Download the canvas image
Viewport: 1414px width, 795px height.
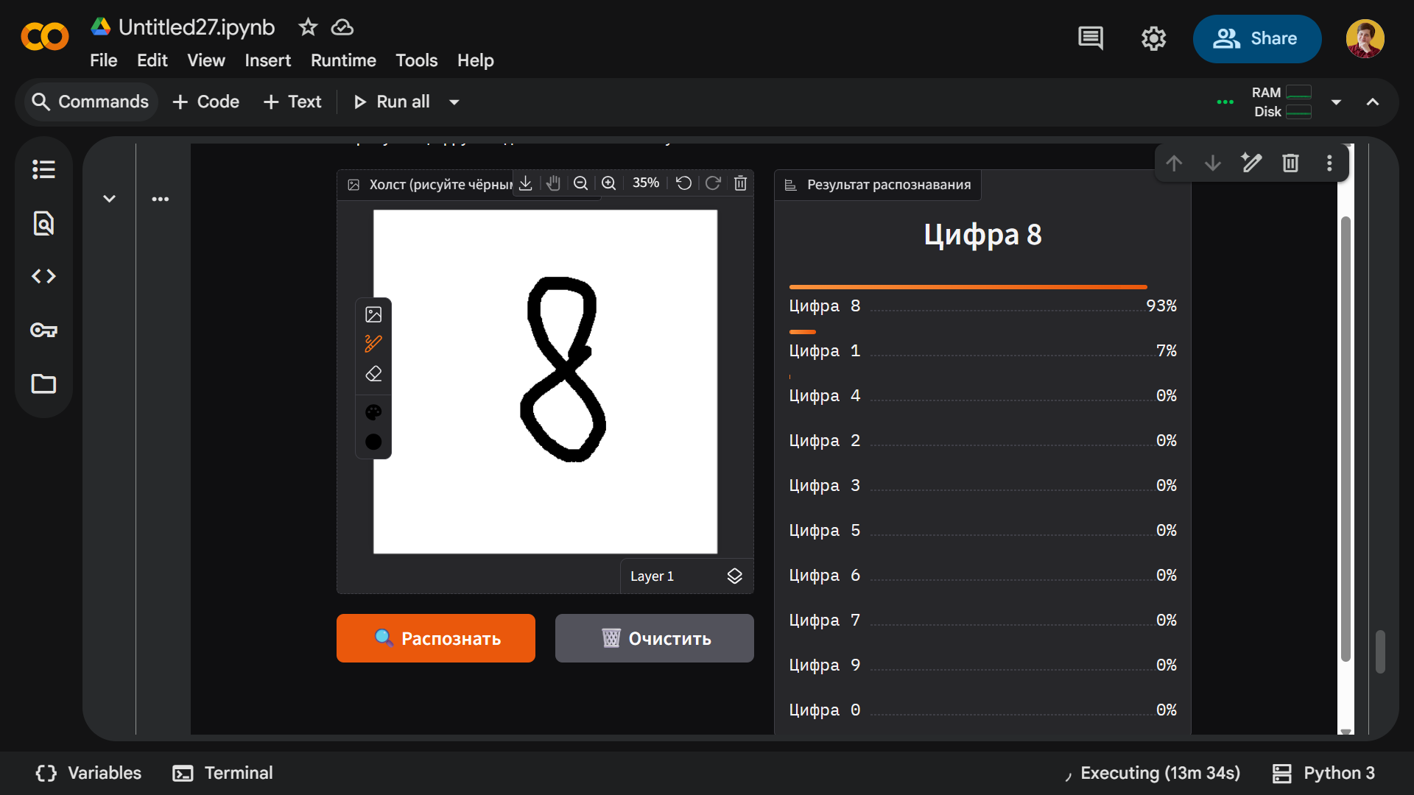pos(525,183)
